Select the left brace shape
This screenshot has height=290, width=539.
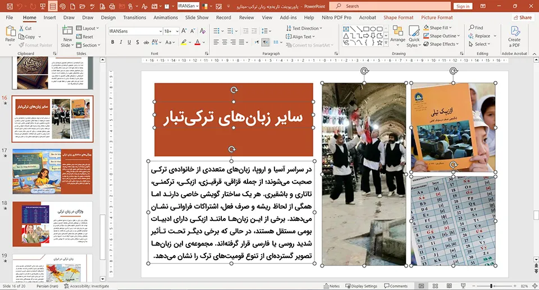(367, 43)
